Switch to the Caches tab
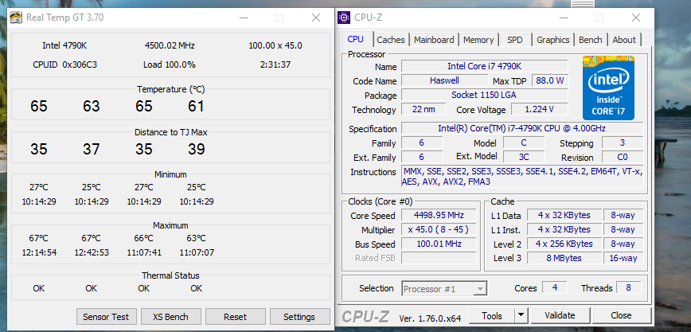Image resolution: width=691 pixels, height=332 pixels. coord(390,40)
